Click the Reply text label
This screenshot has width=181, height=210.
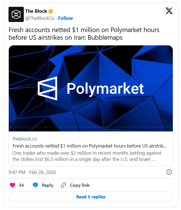pyautogui.click(x=47, y=185)
